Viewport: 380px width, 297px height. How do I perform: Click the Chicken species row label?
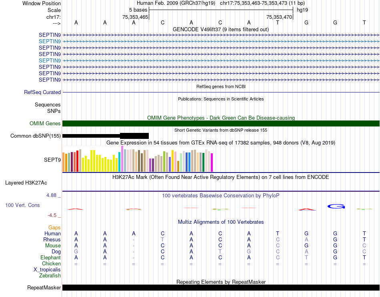[x=51, y=263]
